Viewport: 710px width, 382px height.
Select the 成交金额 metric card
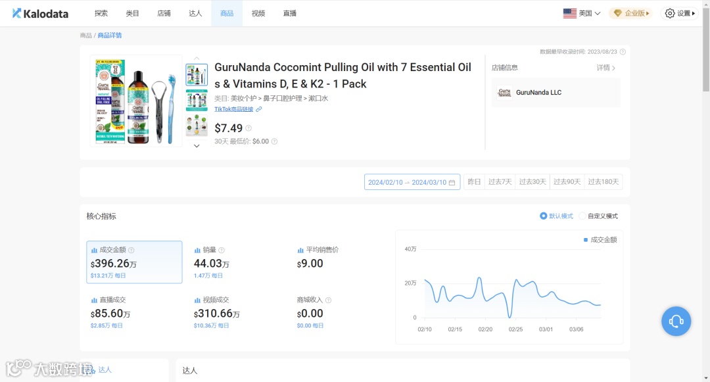(x=135, y=262)
